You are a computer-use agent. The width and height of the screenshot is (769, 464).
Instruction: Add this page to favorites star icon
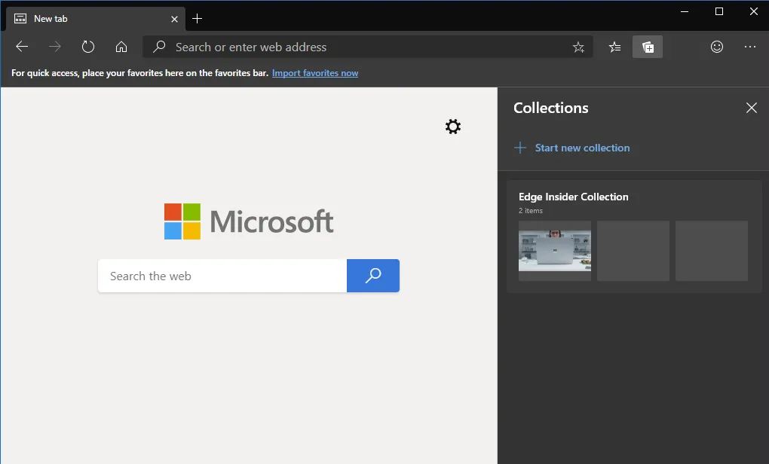tap(578, 47)
